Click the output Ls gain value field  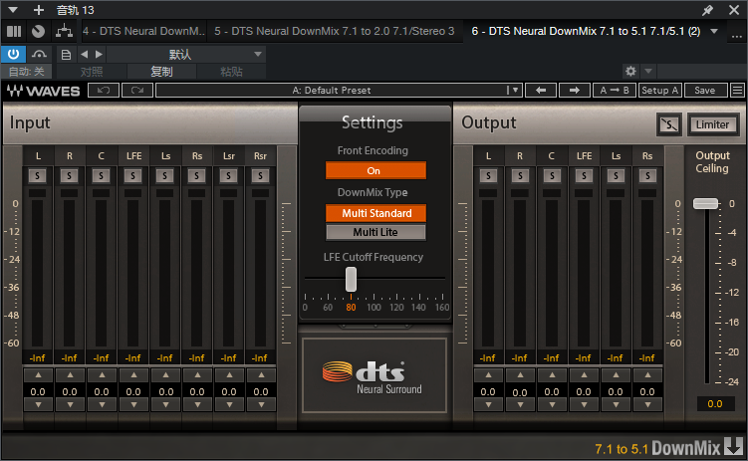coord(616,392)
